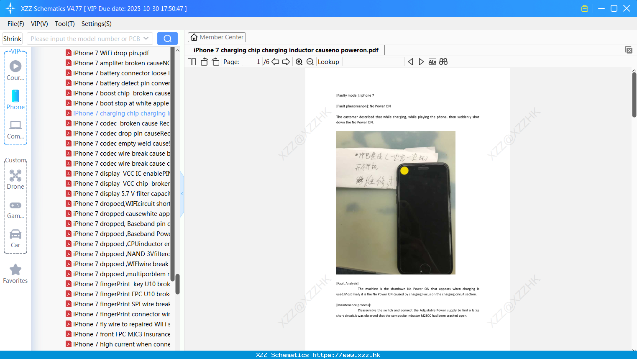This screenshot has width=637, height=359.
Task: Go to the previous page arrow
Action: (x=275, y=62)
